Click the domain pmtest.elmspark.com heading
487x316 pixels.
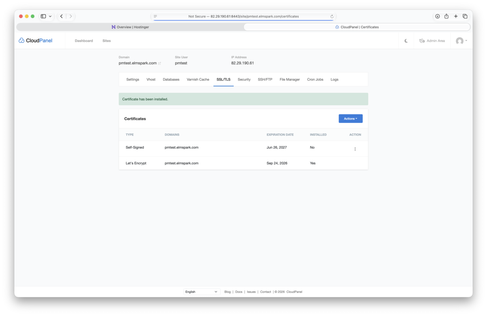coord(138,63)
